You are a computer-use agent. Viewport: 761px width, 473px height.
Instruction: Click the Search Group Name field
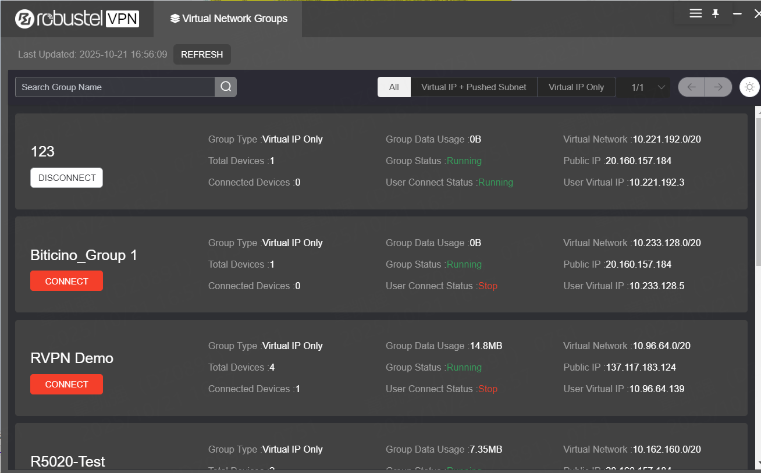pyautogui.click(x=115, y=87)
